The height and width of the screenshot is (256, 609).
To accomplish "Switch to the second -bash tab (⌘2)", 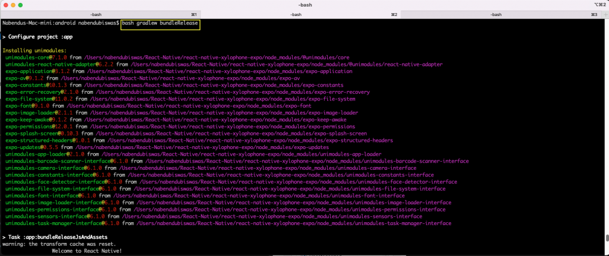I will pyautogui.click(x=300, y=14).
